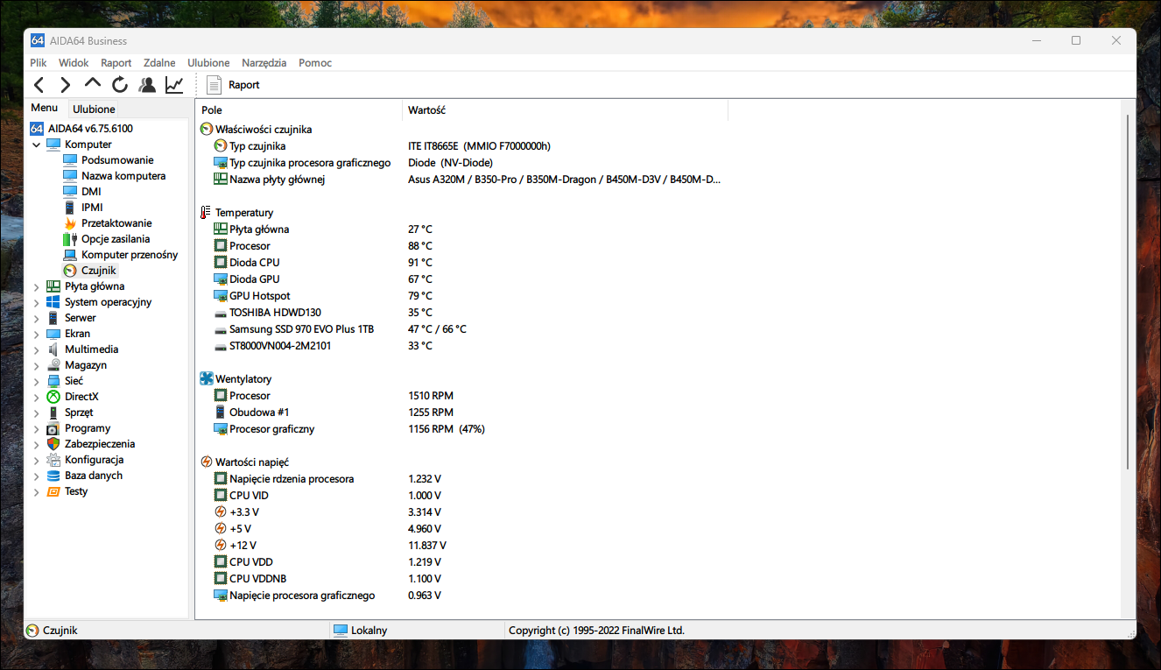
Task: Click the Raport document icon
Action: (214, 85)
